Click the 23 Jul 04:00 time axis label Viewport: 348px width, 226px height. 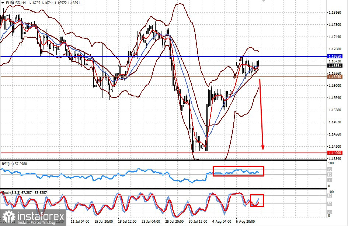151,222
